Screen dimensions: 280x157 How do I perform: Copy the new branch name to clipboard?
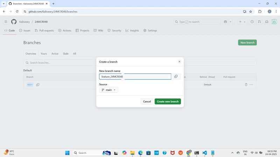[x=176, y=77]
